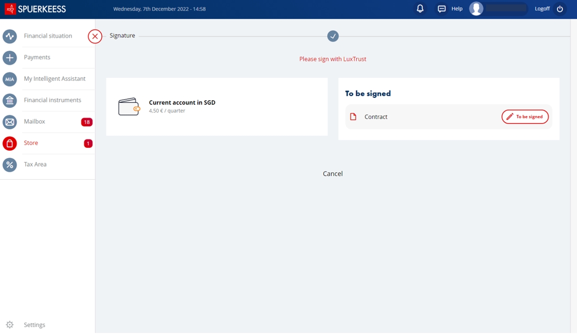577x336 pixels.
Task: Select the Store menu item
Action: coord(31,143)
